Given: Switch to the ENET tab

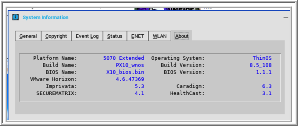Looking at the screenshot, I should click(137, 36).
